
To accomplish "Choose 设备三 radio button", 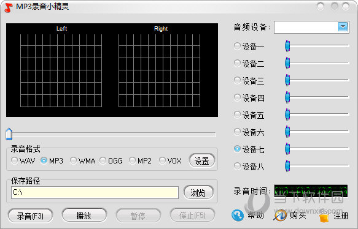I will coord(237,80).
